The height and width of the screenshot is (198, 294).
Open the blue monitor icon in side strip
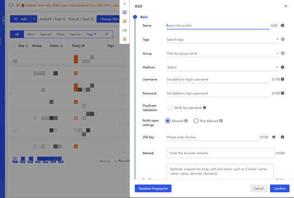click(124, 13)
